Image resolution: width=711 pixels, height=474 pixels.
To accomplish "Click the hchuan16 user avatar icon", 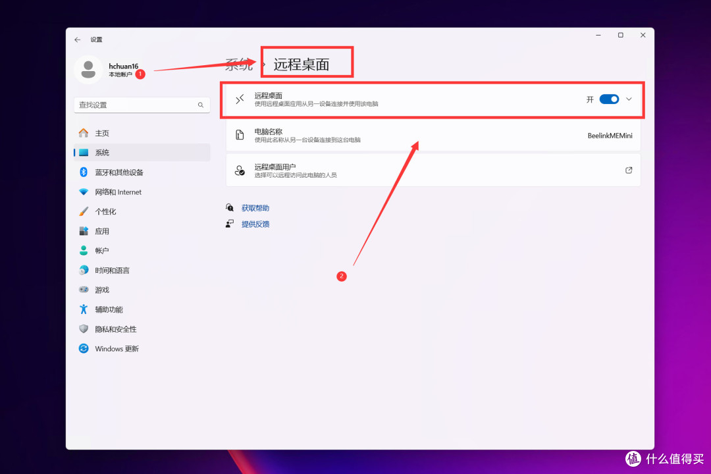I will pyautogui.click(x=88, y=70).
